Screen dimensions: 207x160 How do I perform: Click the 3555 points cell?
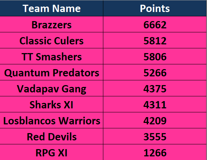pos(155,136)
